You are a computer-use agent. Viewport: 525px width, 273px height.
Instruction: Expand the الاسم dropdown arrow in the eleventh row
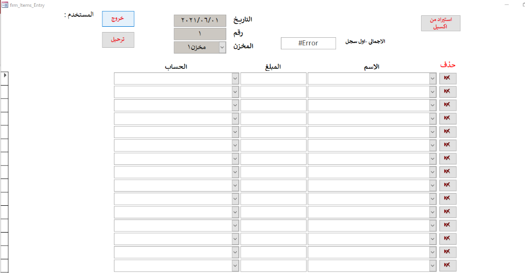(433, 213)
